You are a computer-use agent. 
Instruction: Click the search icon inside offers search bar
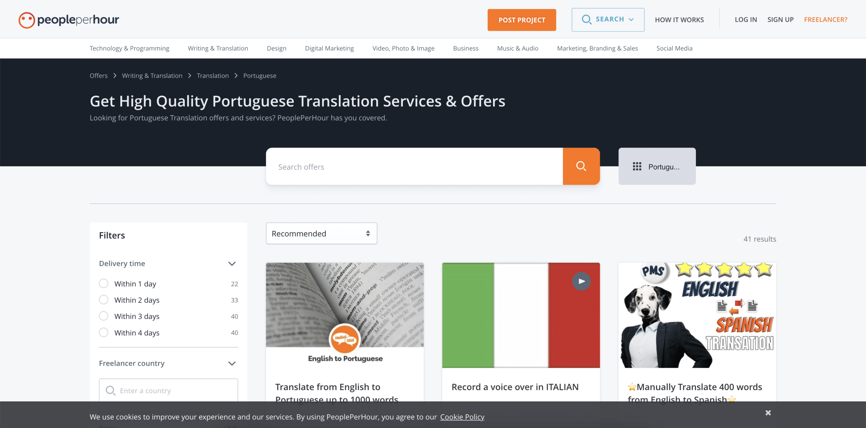pyautogui.click(x=581, y=166)
